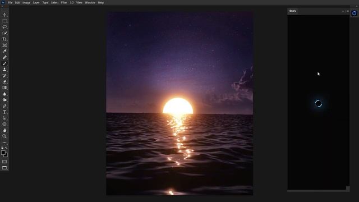Click the blue Oniric plugin icon
359x202 pixels.
354,13
